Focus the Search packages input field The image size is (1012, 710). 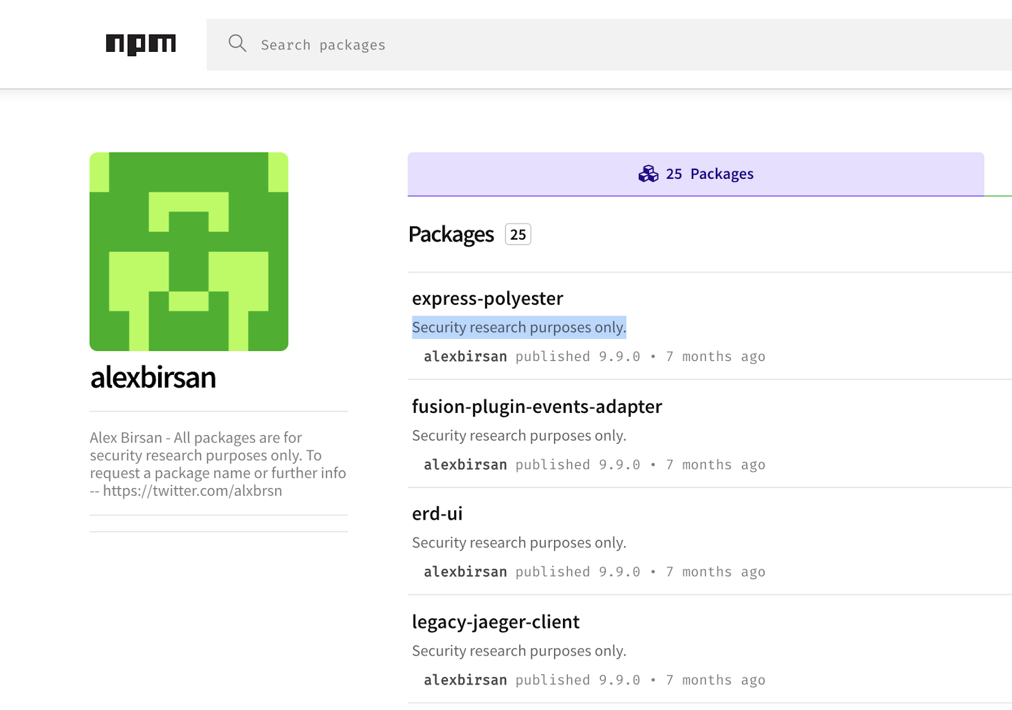pyautogui.click(x=569, y=45)
